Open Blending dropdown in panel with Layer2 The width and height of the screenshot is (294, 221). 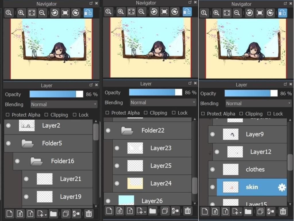coord(64,104)
